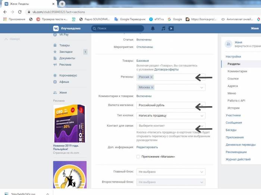This screenshot has height=195, width=261.
Task: Remove the Россия region tag
Action: pos(152,77)
